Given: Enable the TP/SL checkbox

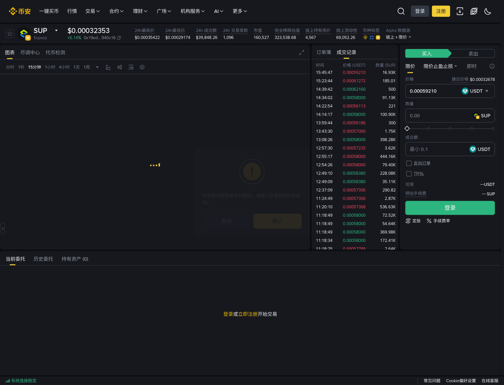Looking at the screenshot, I should [x=409, y=174].
